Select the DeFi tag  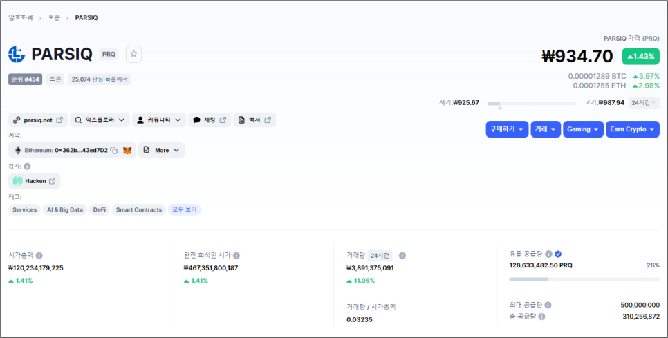click(100, 210)
